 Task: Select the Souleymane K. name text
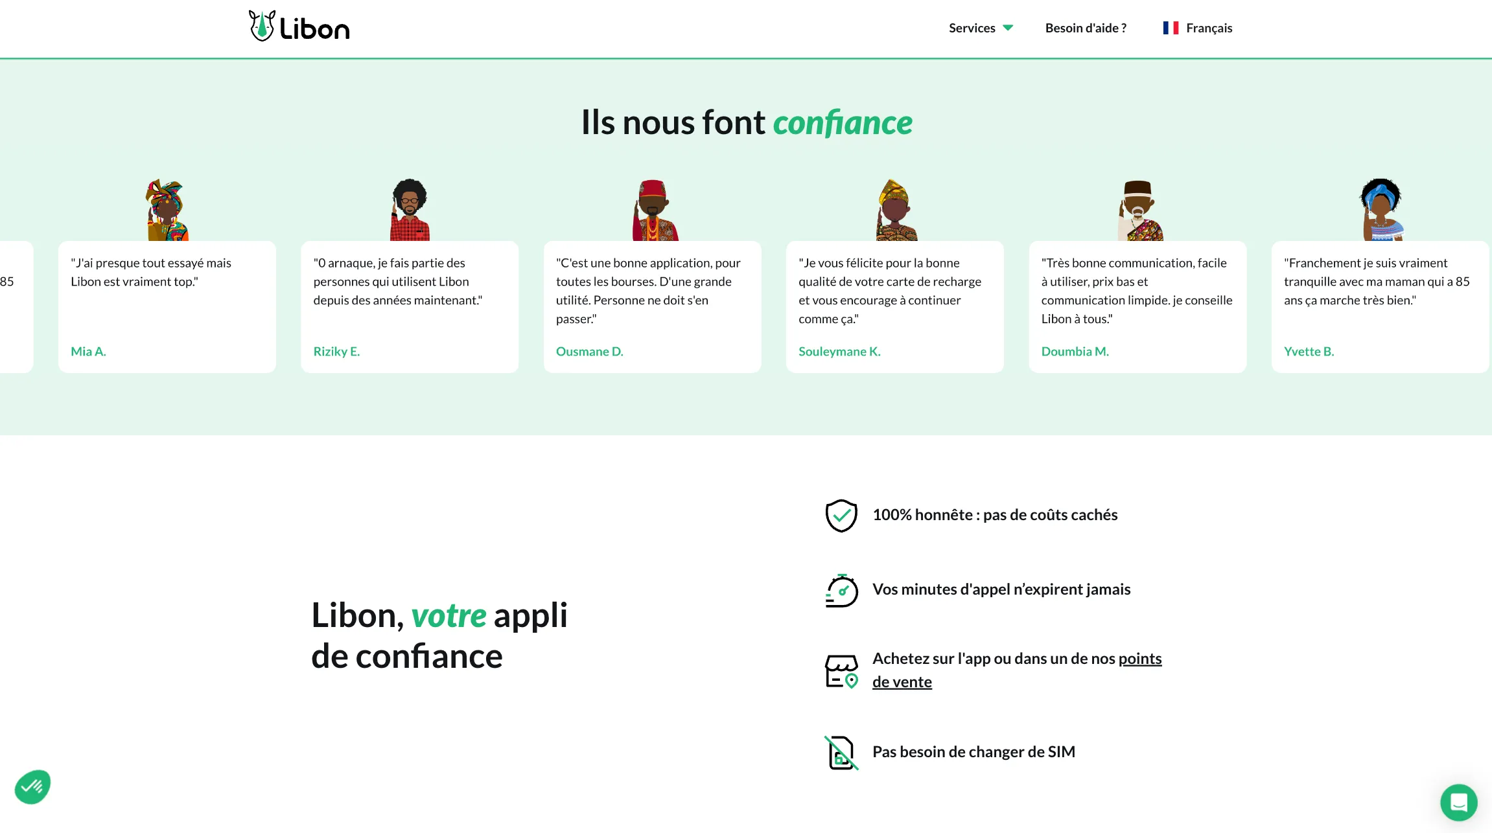tap(839, 351)
